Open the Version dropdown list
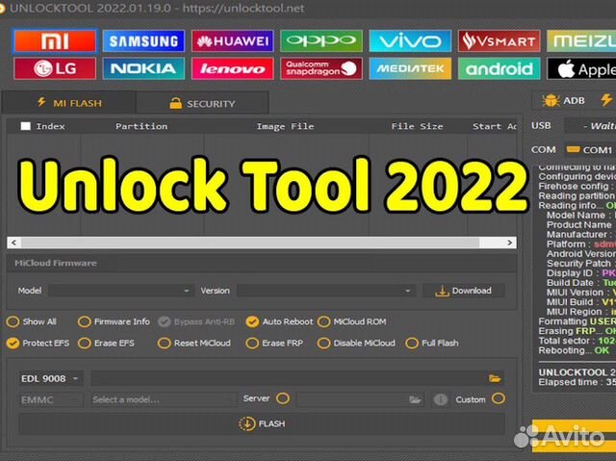The width and height of the screenshot is (616, 461). pyautogui.click(x=325, y=290)
